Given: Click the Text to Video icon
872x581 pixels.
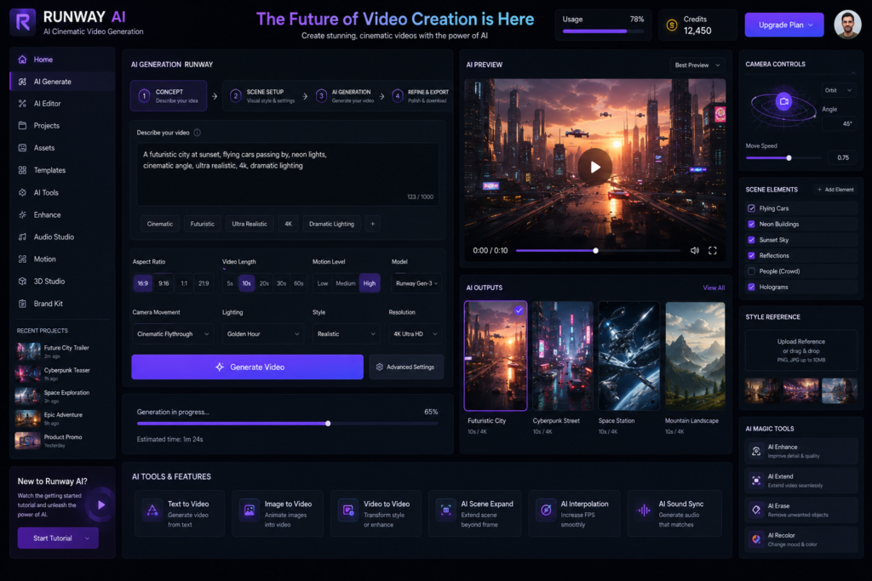Looking at the screenshot, I should click(152, 510).
